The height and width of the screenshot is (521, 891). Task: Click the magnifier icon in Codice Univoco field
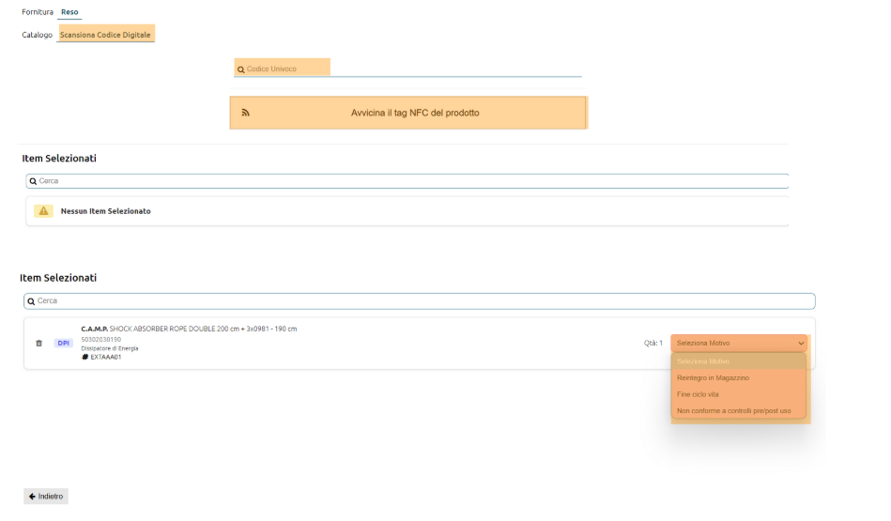click(241, 69)
